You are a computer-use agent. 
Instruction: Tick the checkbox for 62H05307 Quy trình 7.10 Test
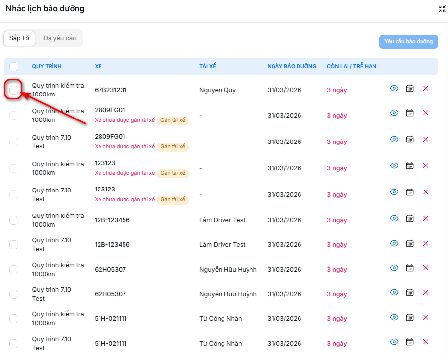coord(14,294)
